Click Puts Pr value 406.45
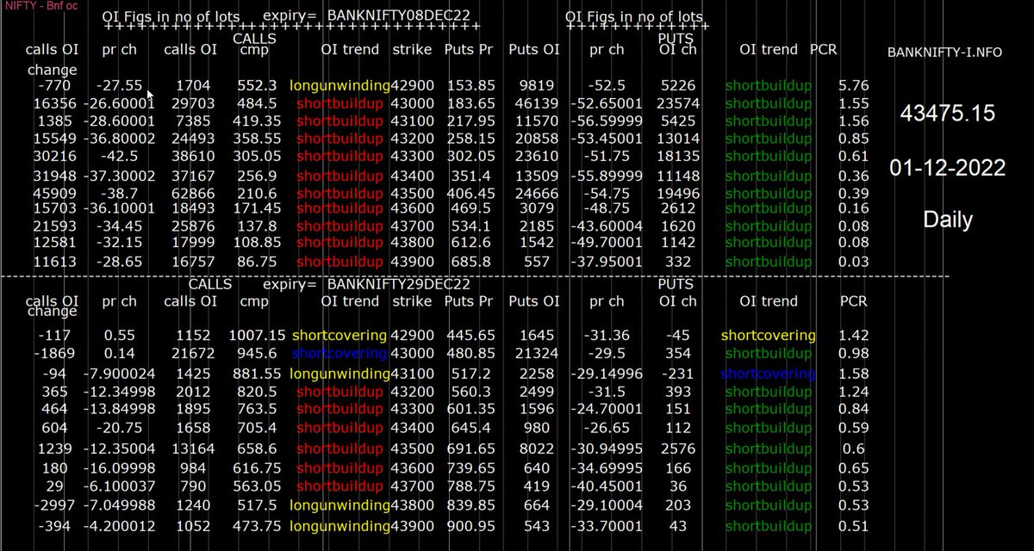The height and width of the screenshot is (551, 1034). pyautogui.click(x=470, y=193)
